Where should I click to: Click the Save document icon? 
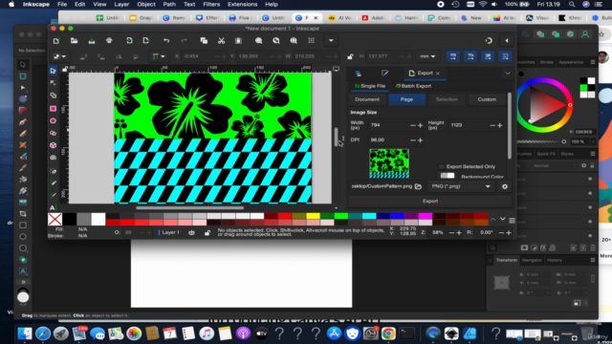click(x=92, y=40)
